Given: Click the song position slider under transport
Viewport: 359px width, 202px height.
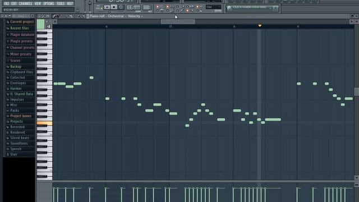Looking at the screenshot, I should point(109,11).
